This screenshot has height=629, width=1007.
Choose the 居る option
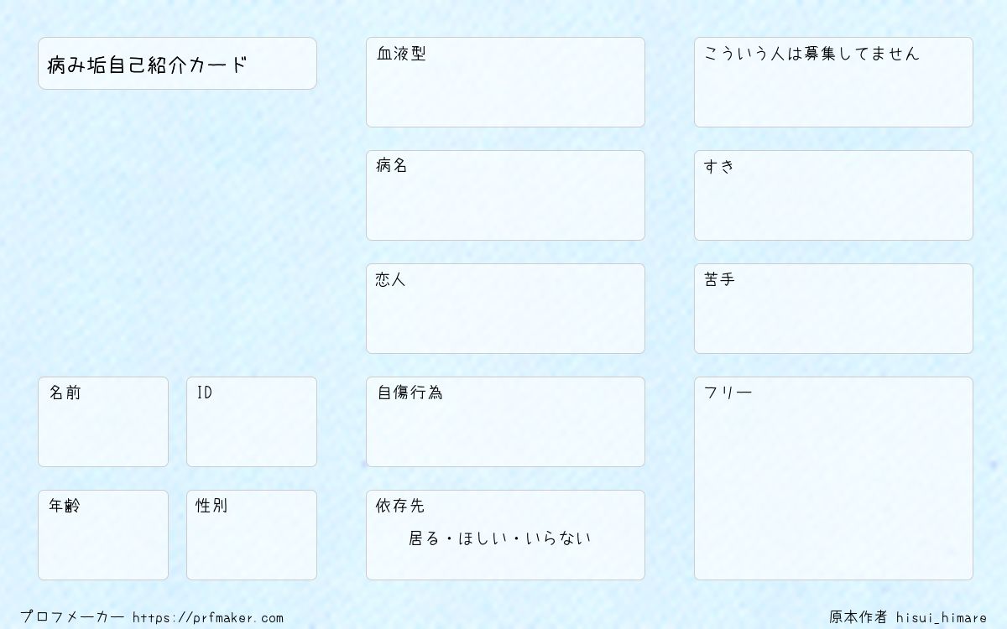(424, 538)
